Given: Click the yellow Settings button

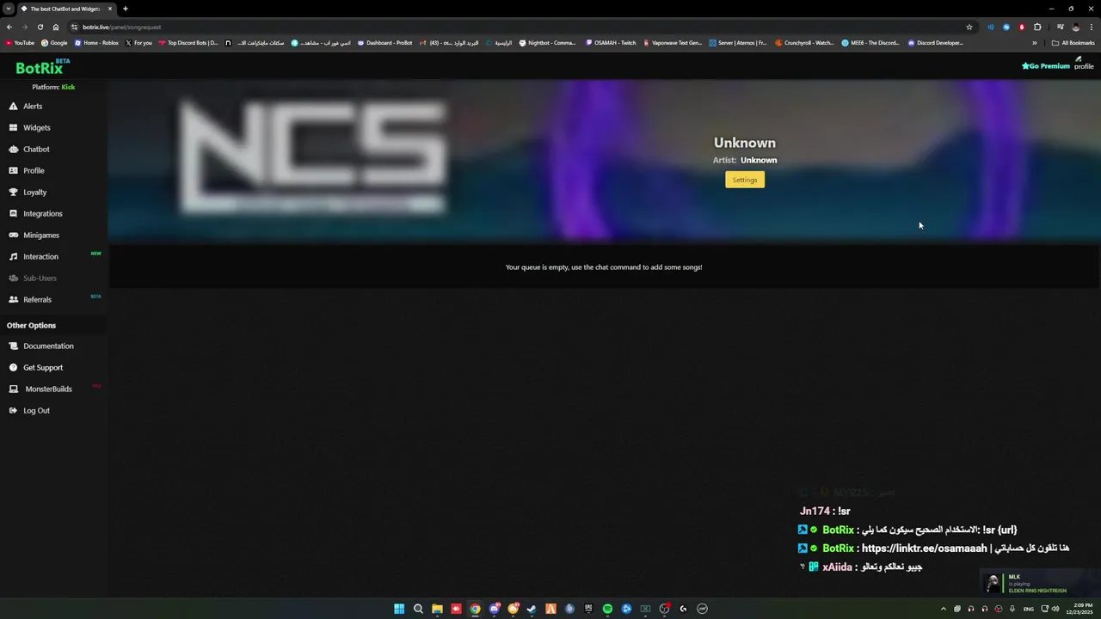Looking at the screenshot, I should (745, 180).
